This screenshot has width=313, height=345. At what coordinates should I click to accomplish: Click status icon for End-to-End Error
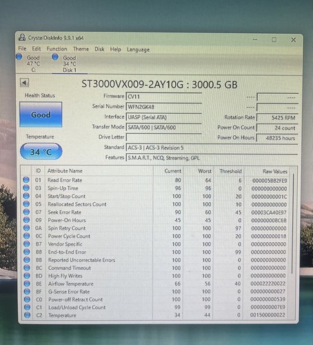tap(27, 252)
